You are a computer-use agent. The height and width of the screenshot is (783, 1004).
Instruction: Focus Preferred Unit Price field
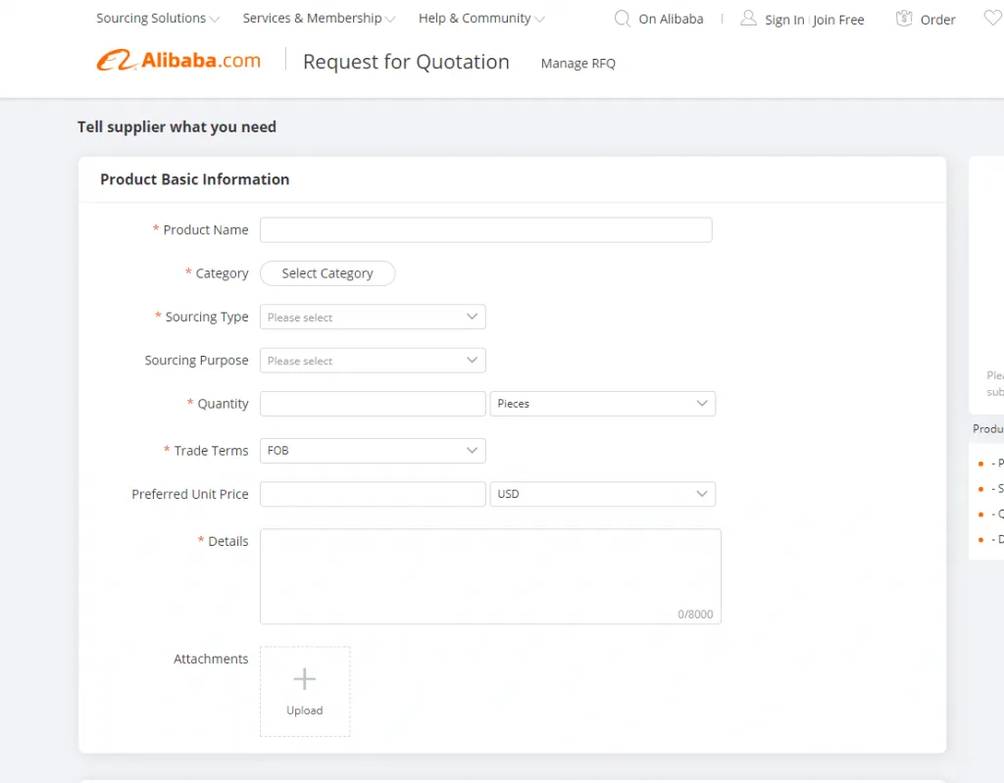tap(373, 494)
